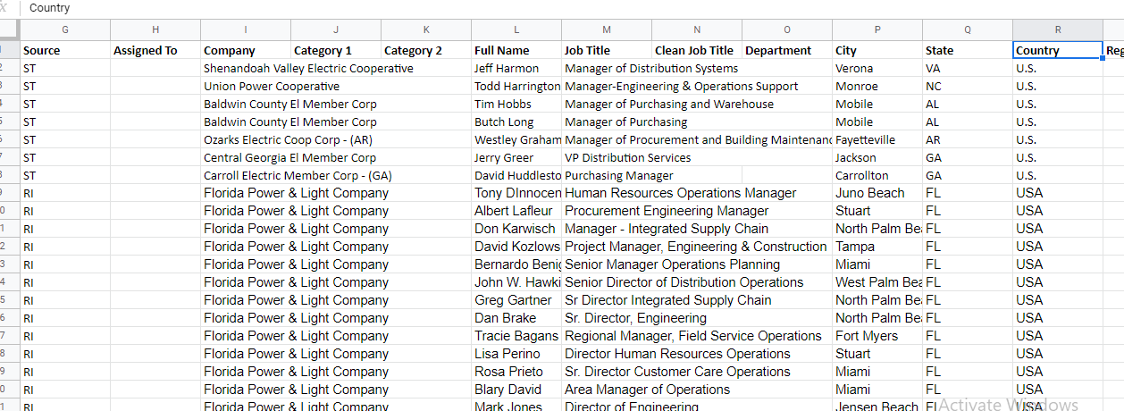The image size is (1124, 411).
Task: Select the Todd Harrington name cell
Action: [516, 86]
